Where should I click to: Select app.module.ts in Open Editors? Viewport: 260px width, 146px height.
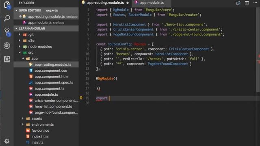[46, 23]
